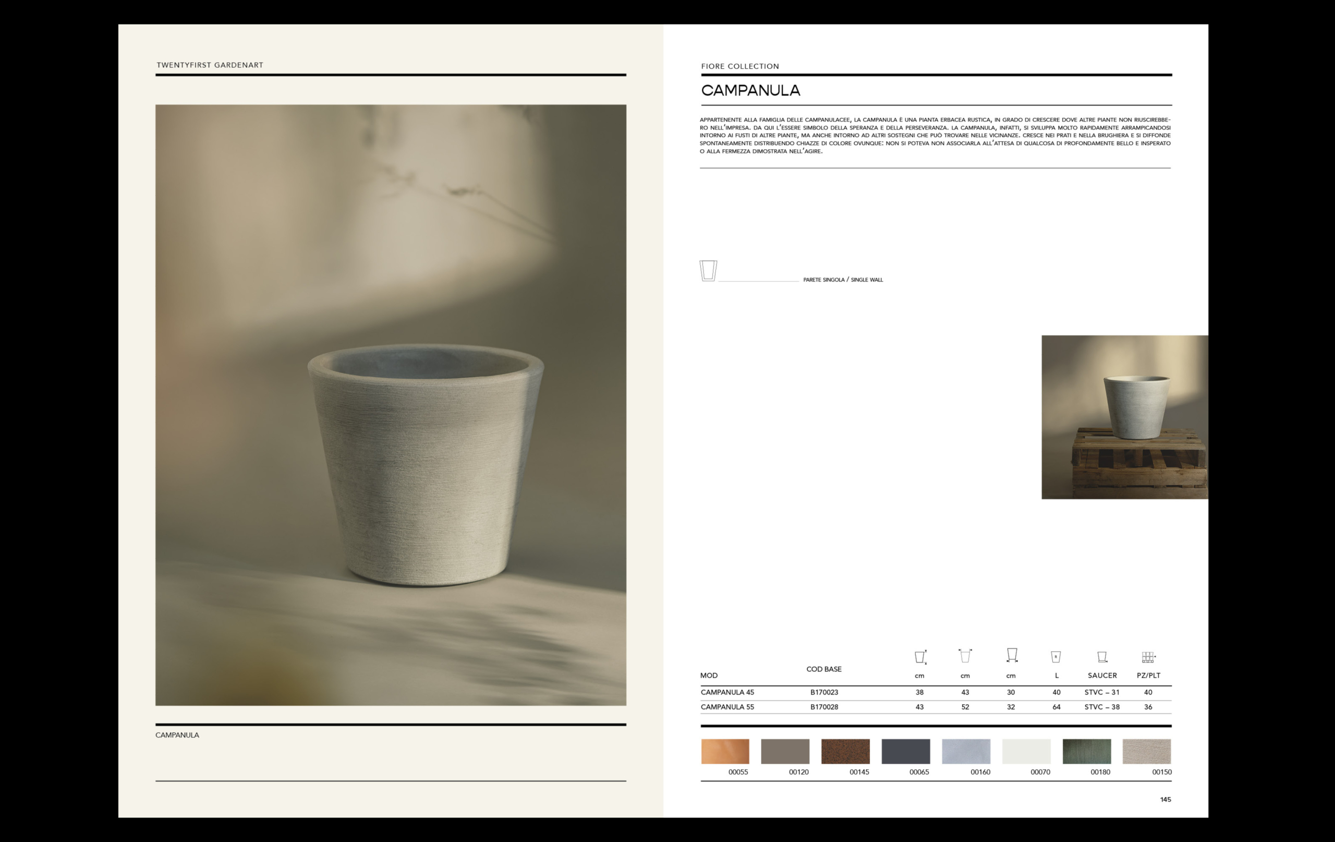Click the saucer pot icon
Viewport: 1335px width, 842px height.
click(x=1102, y=657)
